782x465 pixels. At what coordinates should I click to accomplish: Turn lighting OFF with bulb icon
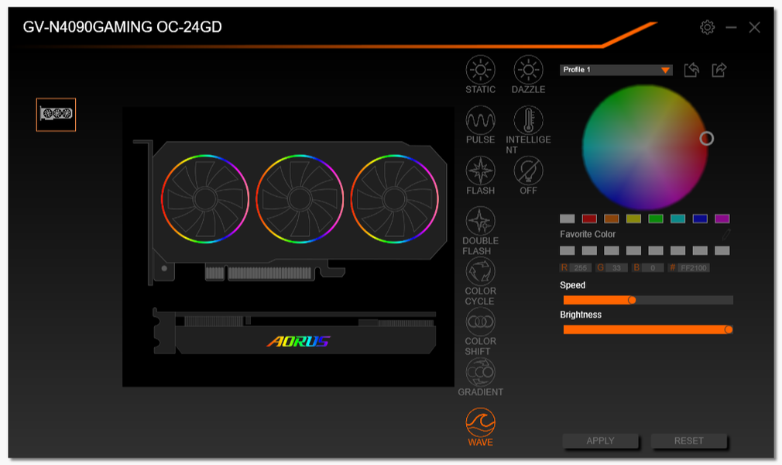(x=528, y=176)
